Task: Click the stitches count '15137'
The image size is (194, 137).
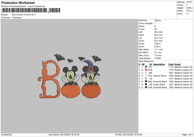Action: point(189,2)
